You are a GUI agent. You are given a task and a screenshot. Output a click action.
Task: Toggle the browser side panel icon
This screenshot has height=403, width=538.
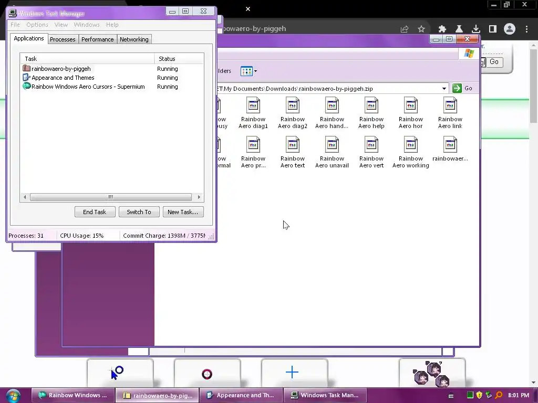pos(493,29)
